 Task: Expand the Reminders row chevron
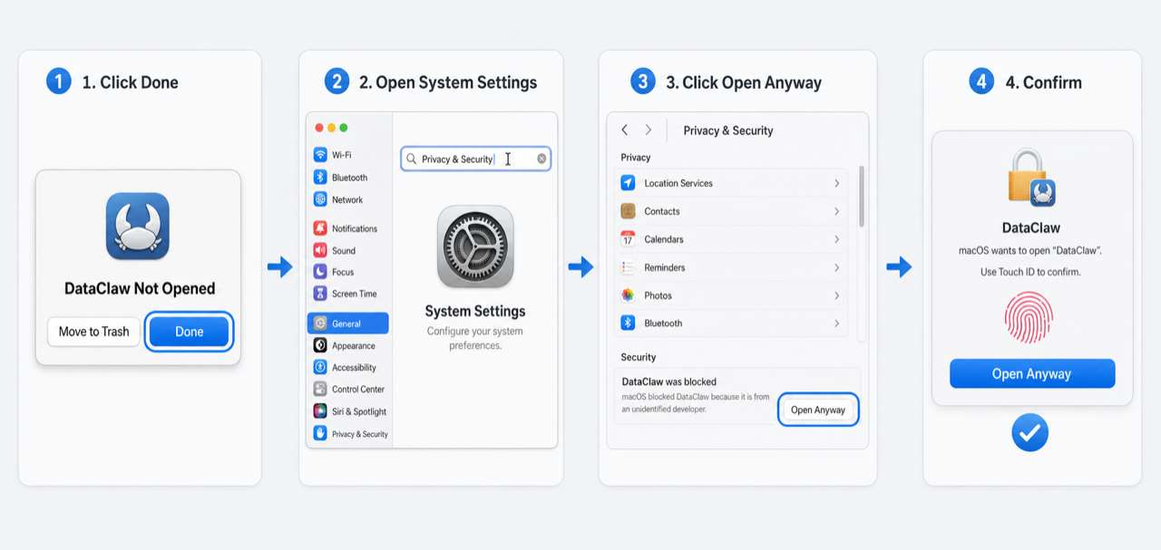coord(836,267)
